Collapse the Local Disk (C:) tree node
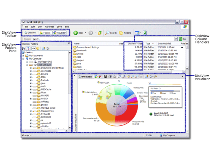The width and height of the screenshot is (211, 158). [27, 65]
